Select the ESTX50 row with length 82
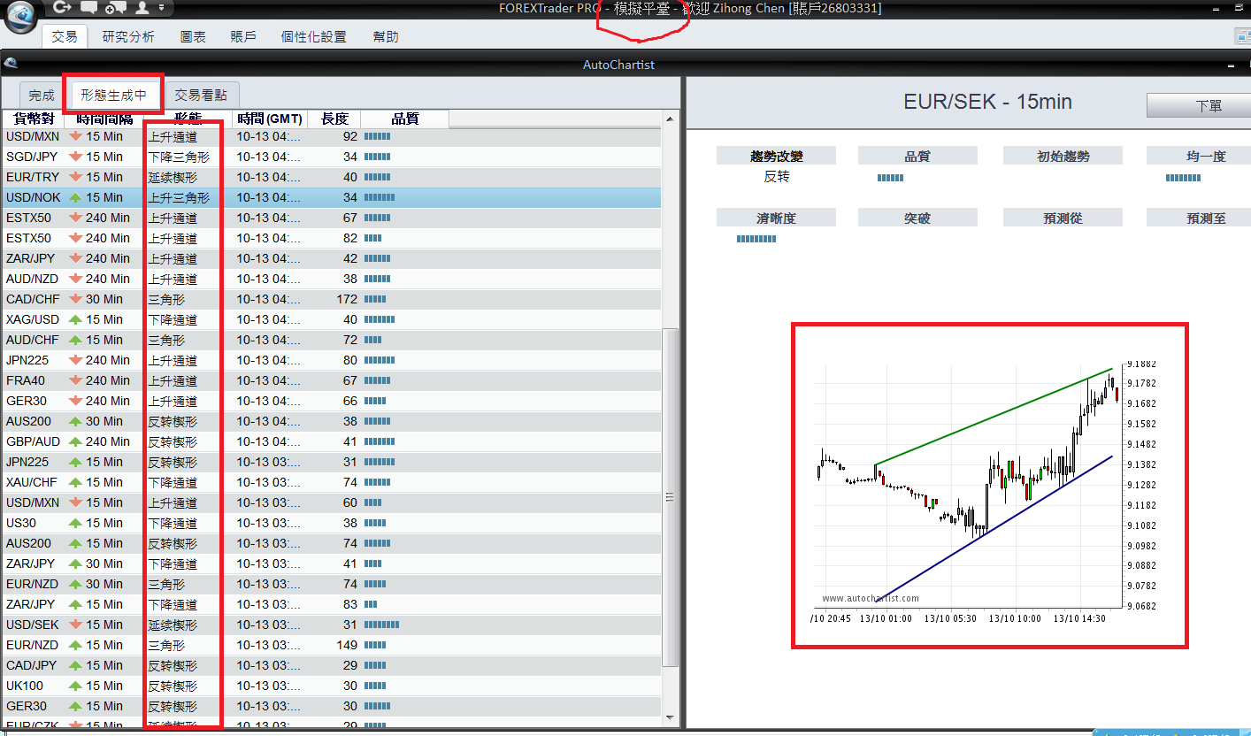1251x736 pixels. point(332,238)
